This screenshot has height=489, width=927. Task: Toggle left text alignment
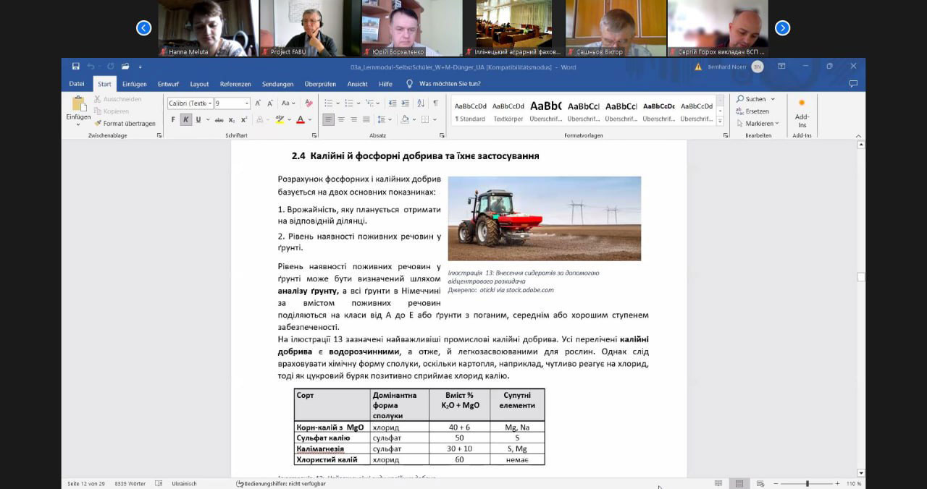329,120
